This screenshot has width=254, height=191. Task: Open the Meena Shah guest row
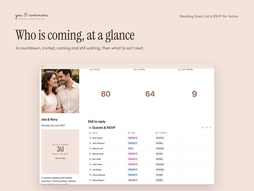(150, 154)
